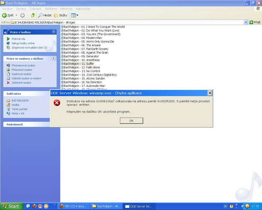Screen dimensions: 262x210
Task: Click OK in the winamp.exe error dialog
Action: [x=131, y=121]
